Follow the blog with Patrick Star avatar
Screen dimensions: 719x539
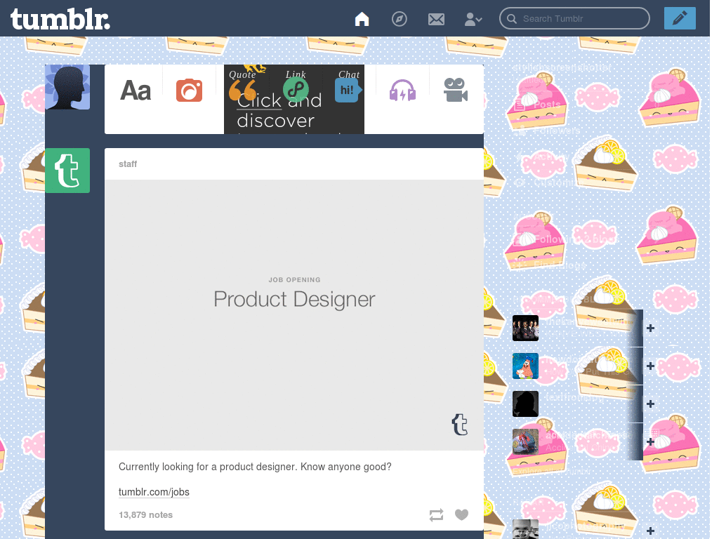pos(649,366)
